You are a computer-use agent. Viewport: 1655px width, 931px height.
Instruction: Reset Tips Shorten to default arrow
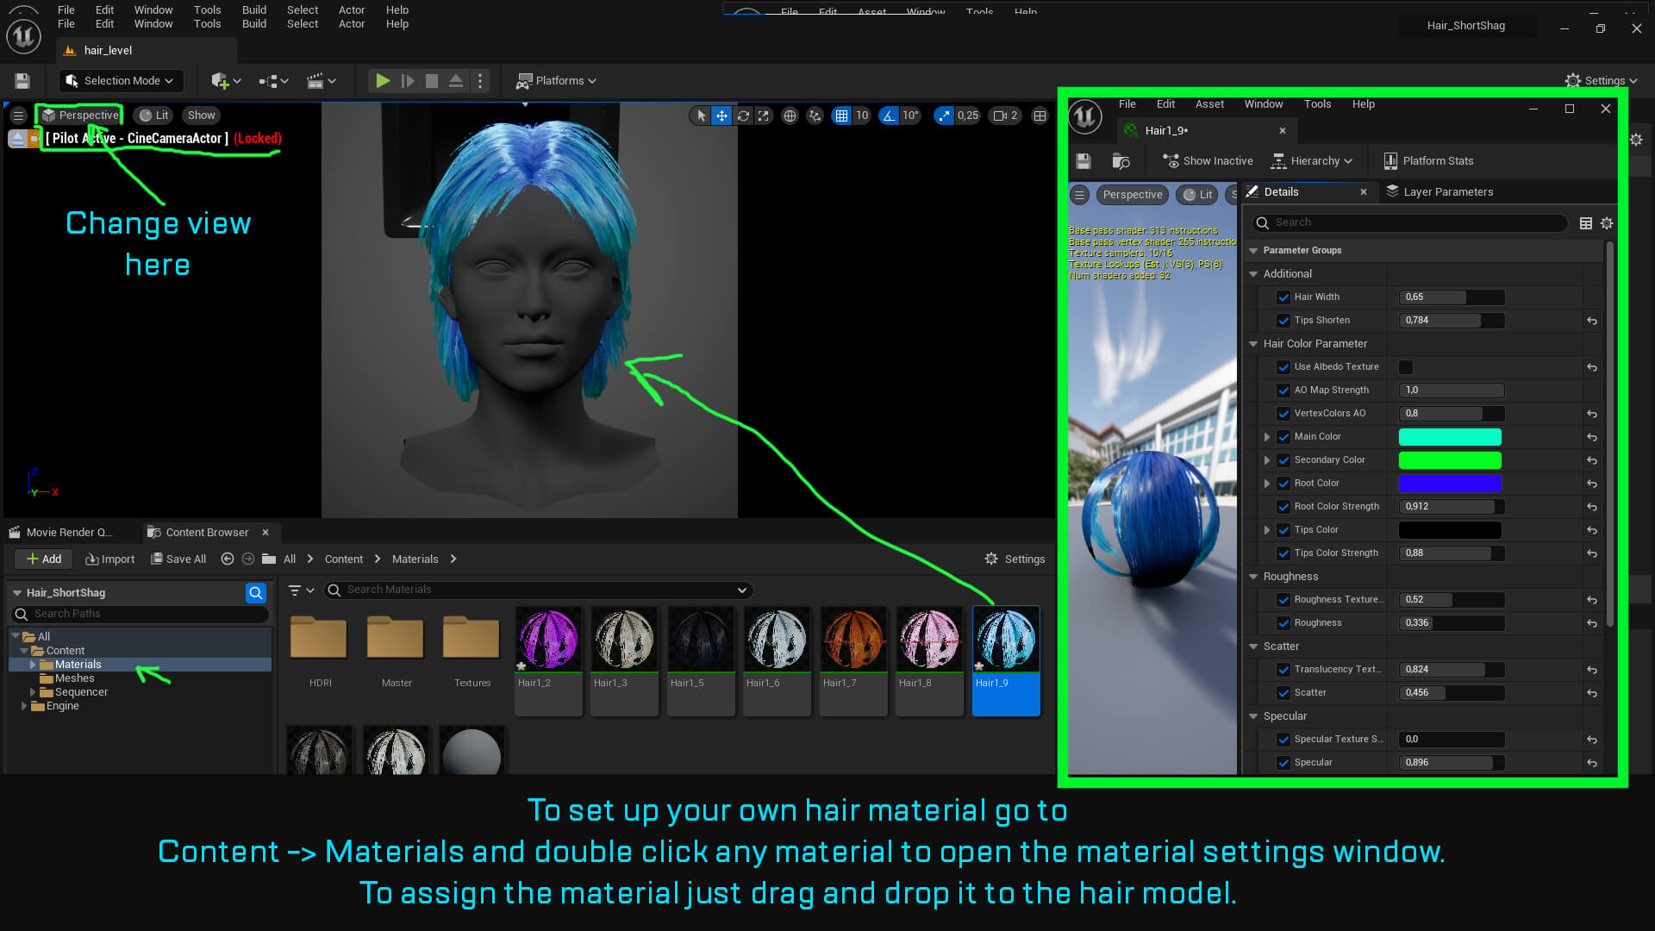click(x=1592, y=321)
